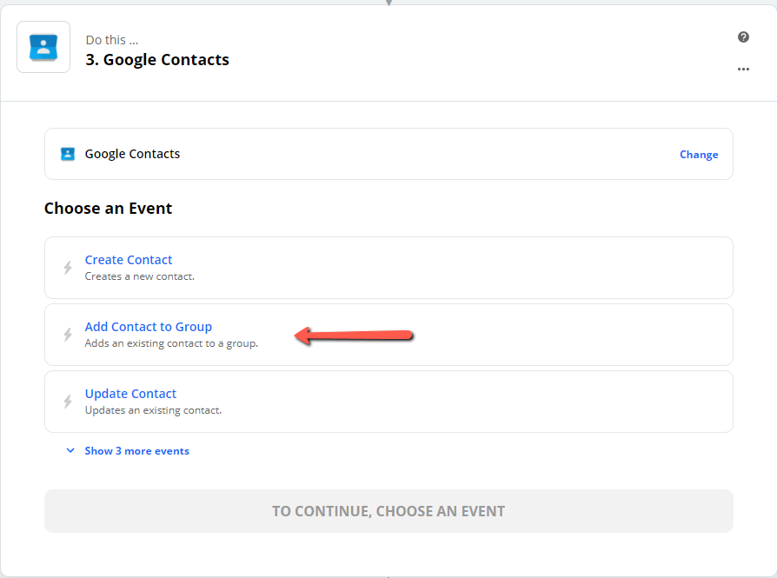The width and height of the screenshot is (777, 578).
Task: Click the 'Do this ...' step header label
Action: pos(112,40)
